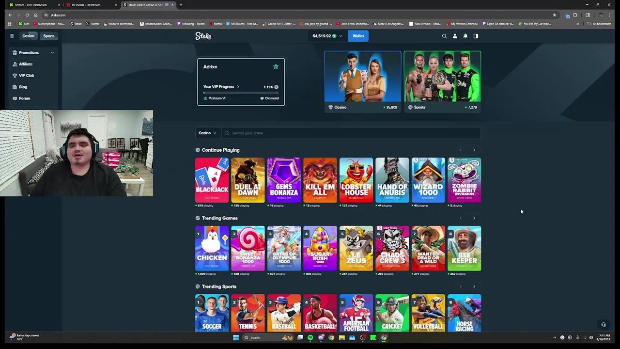Screen dimensions: 620x349
Task: Open the notifications bell icon
Action: (x=465, y=36)
